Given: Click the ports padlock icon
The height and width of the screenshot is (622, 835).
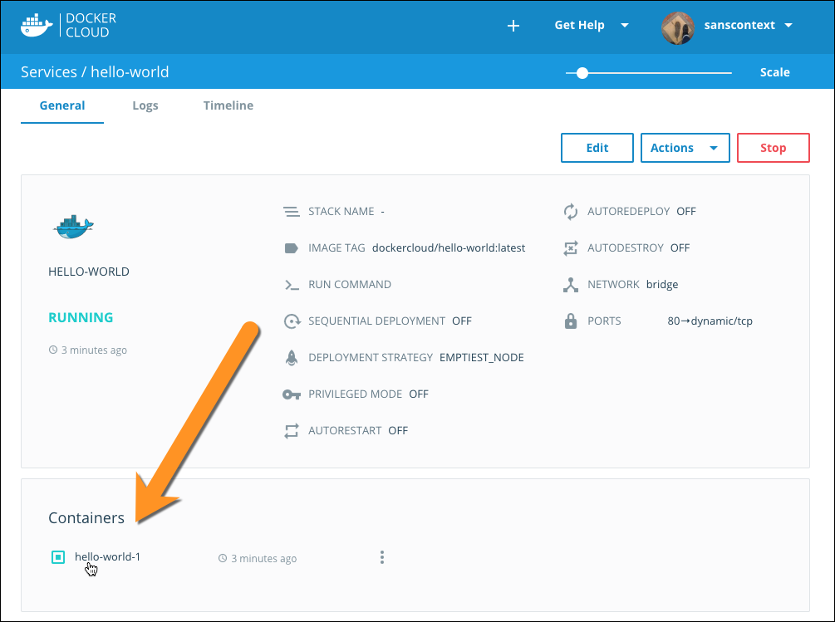Looking at the screenshot, I should pos(570,321).
